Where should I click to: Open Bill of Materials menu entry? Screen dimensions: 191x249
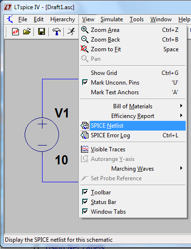coord(132,106)
